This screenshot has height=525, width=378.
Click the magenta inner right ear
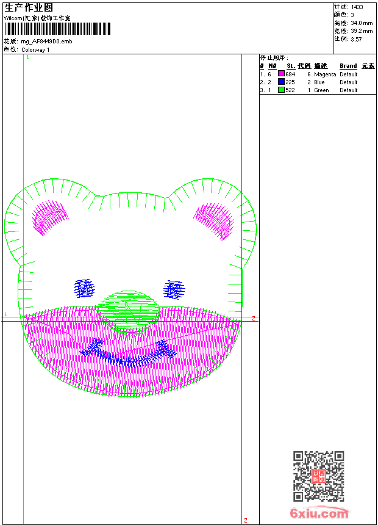tap(214, 220)
